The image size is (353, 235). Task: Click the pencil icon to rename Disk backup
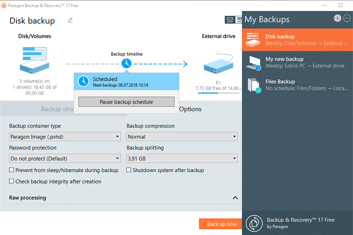(x=70, y=21)
